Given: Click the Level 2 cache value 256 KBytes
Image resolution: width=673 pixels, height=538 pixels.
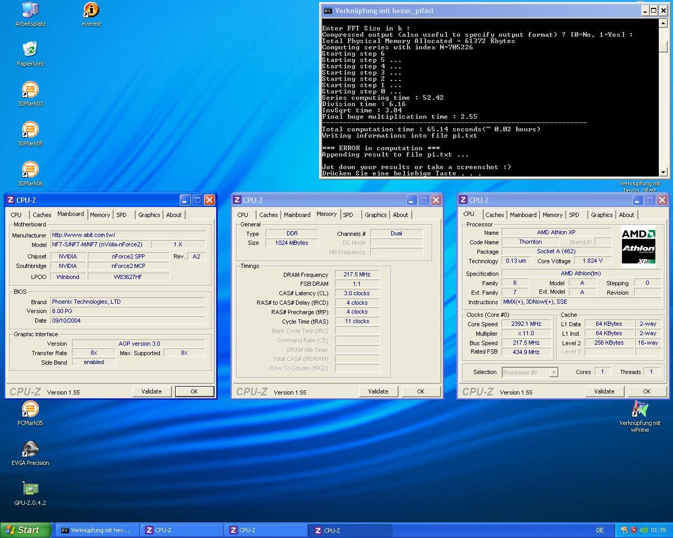Looking at the screenshot, I should (x=609, y=343).
